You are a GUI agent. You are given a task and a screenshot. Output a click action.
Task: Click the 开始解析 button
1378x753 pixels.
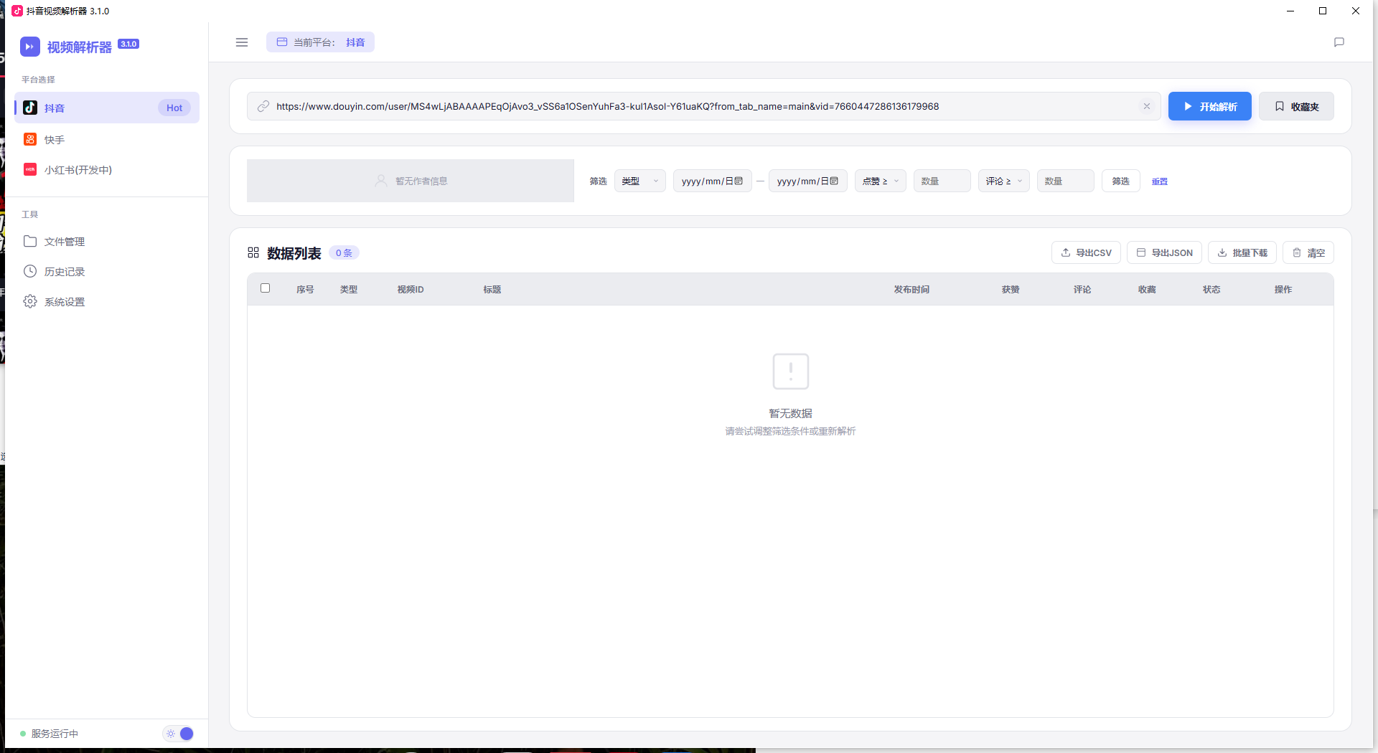pyautogui.click(x=1209, y=106)
